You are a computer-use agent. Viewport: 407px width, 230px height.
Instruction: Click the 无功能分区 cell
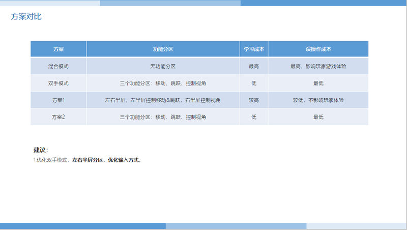point(163,66)
